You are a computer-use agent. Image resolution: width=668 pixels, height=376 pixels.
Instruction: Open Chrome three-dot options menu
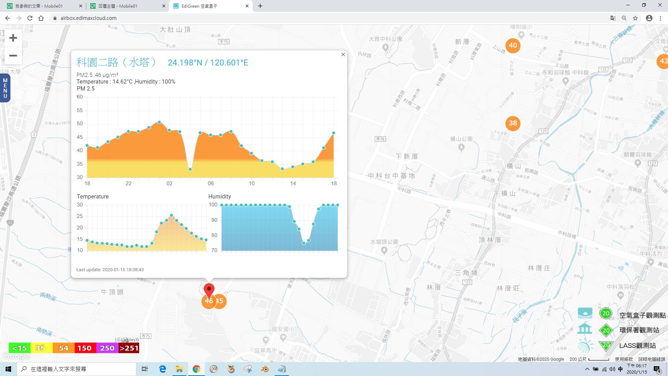point(660,18)
